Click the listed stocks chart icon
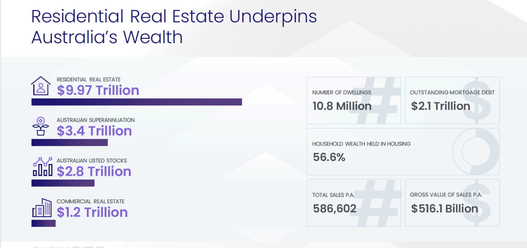Image resolution: width=527 pixels, height=248 pixels. click(43, 167)
